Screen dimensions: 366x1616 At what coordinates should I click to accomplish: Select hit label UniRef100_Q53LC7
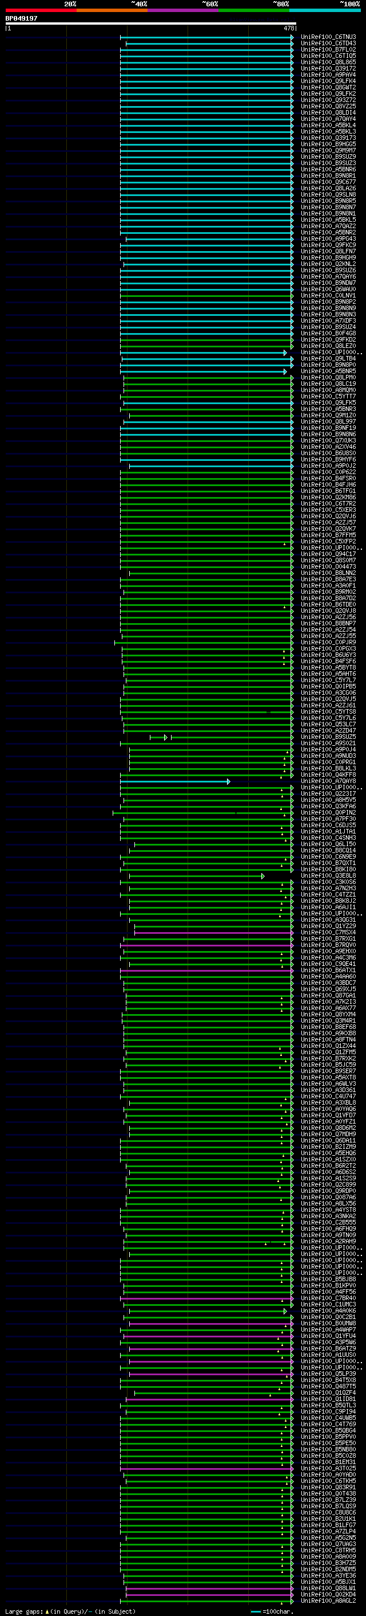pyautogui.click(x=328, y=725)
